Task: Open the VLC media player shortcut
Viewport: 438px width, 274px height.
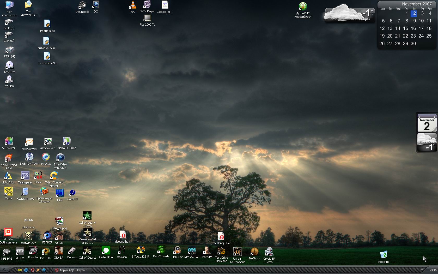Action: 133,5
